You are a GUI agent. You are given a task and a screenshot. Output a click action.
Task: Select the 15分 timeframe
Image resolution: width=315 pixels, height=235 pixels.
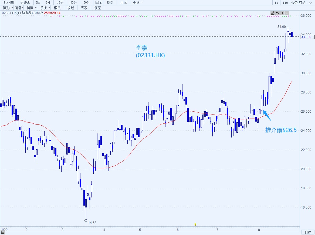click(x=60, y=2)
